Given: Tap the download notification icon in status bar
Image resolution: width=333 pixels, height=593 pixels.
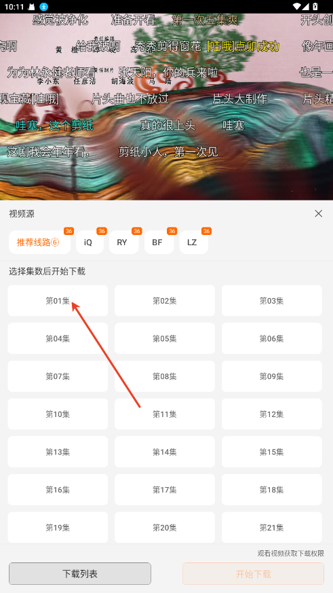Looking at the screenshot, I should [x=44, y=6].
